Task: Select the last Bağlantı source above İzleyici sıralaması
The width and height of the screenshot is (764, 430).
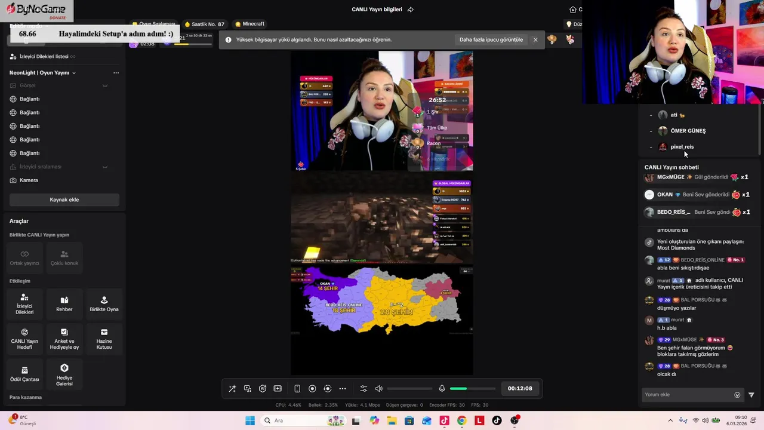Action: click(x=64, y=153)
